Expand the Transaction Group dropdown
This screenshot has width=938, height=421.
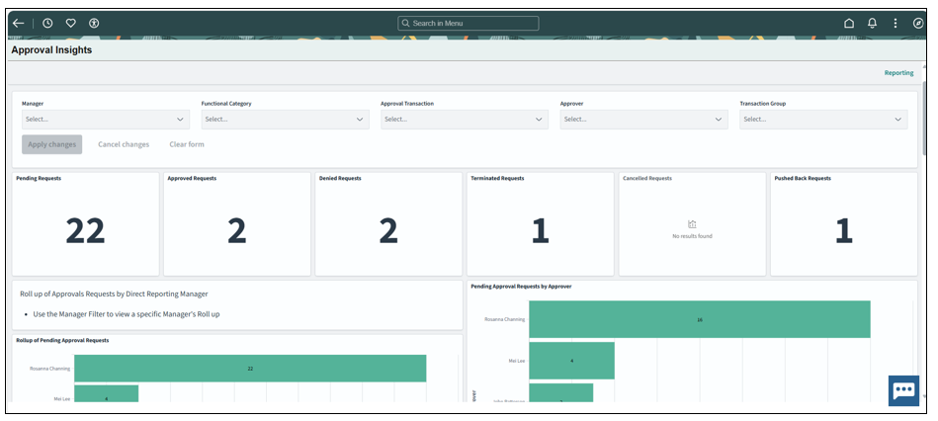pyautogui.click(x=822, y=119)
